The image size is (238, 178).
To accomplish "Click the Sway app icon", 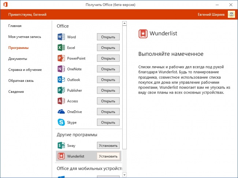I will (x=61, y=145).
